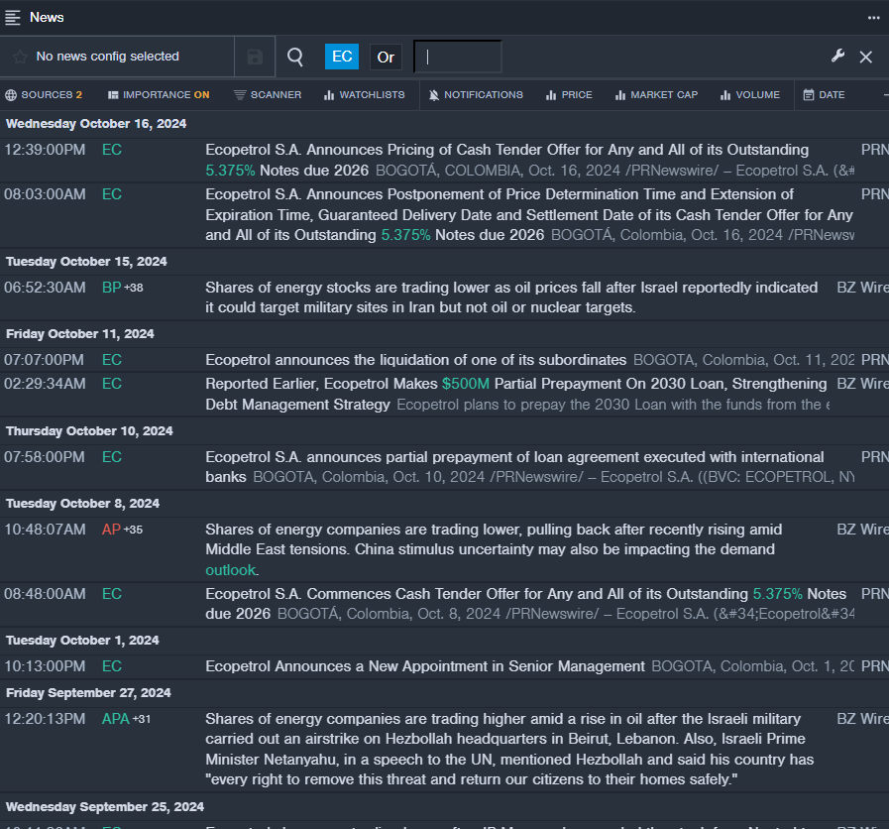Expand the Date filter
The width and height of the screenshot is (889, 829).
824,95
